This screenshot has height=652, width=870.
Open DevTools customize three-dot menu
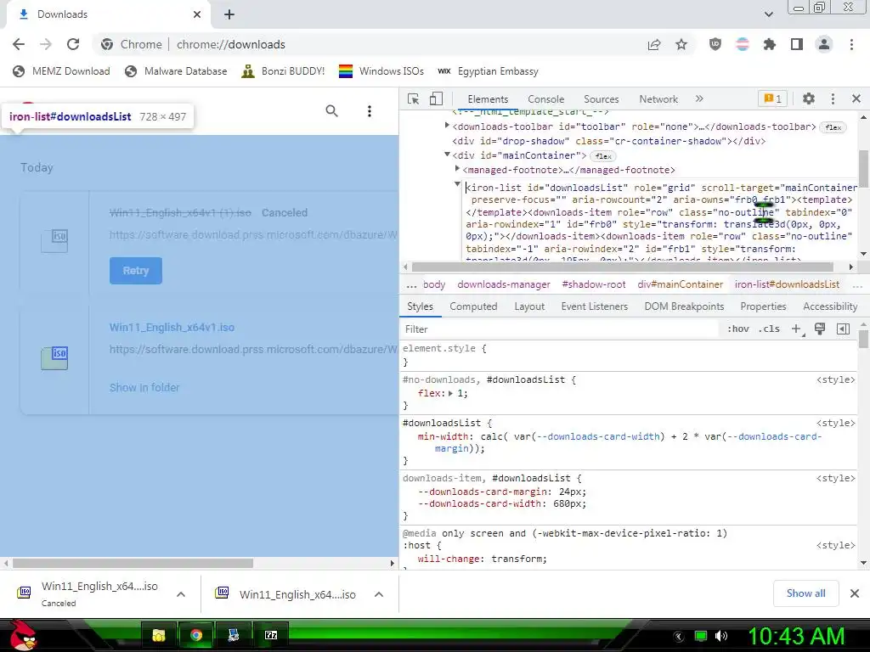pos(833,98)
